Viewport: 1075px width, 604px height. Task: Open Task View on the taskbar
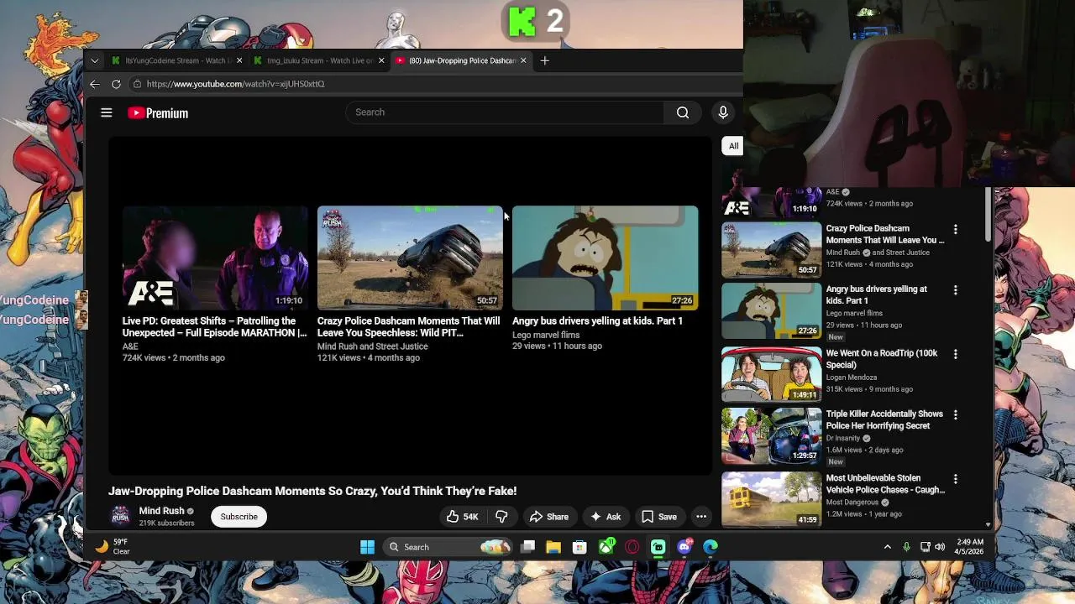coord(527,547)
